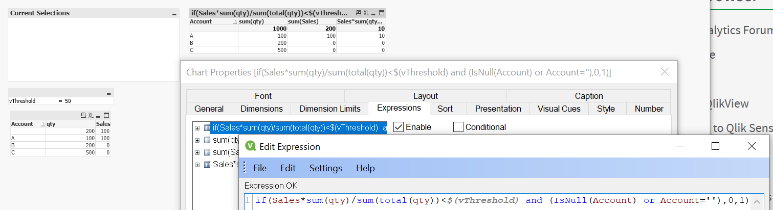Print the expression chart via its print icon
This screenshot has height=210, width=773.
tap(359, 13)
